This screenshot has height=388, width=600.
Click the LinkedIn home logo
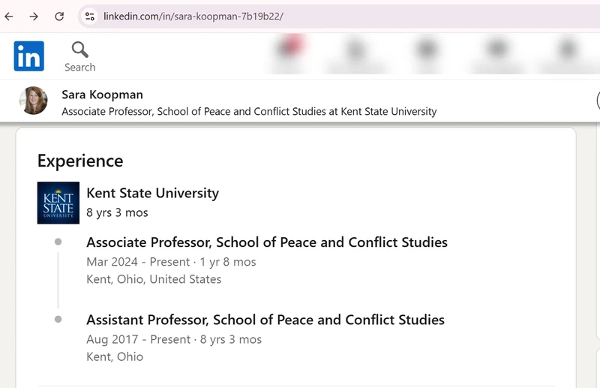coord(29,56)
